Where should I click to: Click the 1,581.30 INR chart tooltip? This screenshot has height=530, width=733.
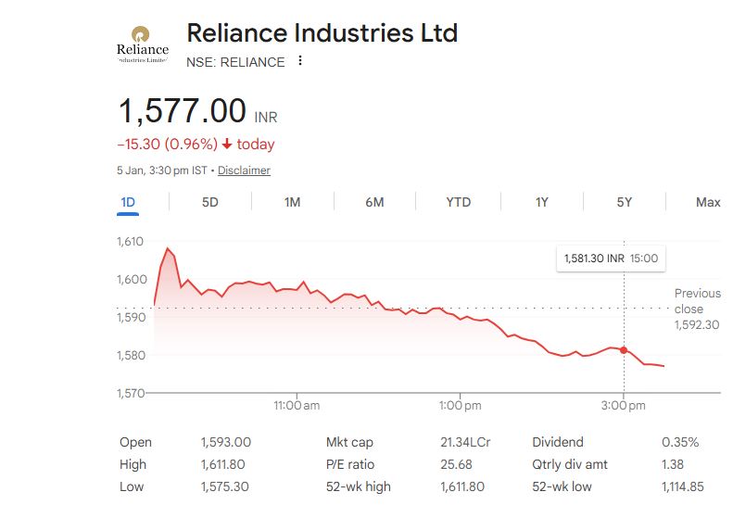point(610,259)
